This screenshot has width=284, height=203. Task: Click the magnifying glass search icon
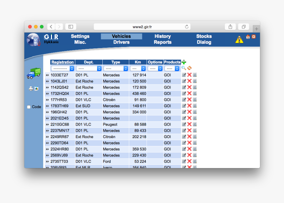pyautogui.click(x=184, y=68)
